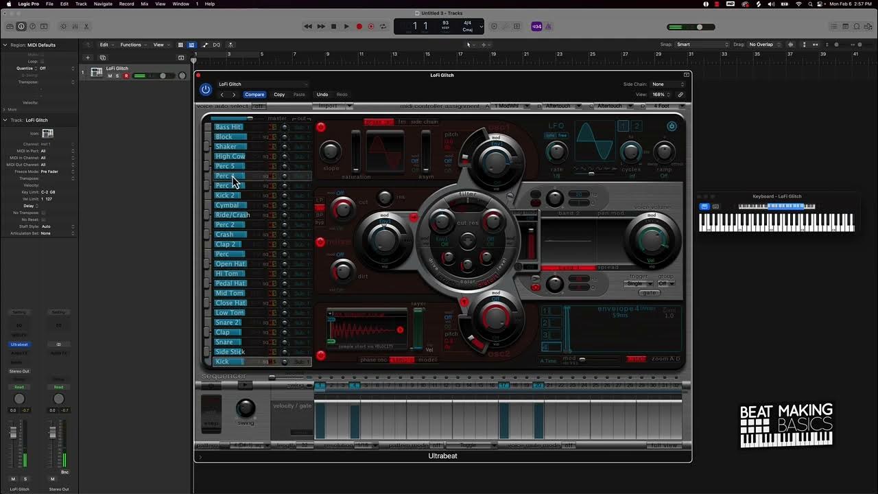
Task: Click the Copy button in plugin header
Action: click(279, 95)
